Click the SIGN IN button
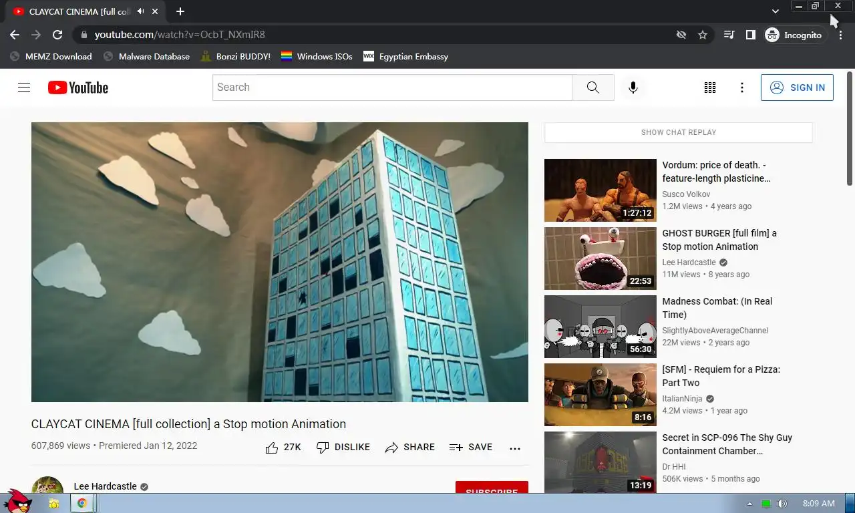The image size is (855, 513). tap(797, 88)
